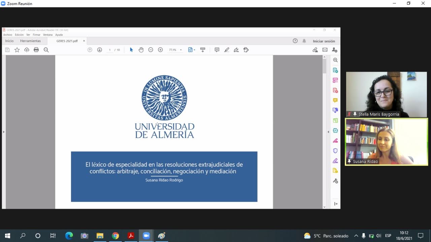Open File Explorer from the taskbar
Image resolution: width=431 pixels, height=242 pixels.
(x=100, y=236)
